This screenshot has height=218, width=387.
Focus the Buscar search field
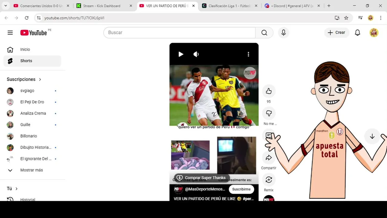180,32
